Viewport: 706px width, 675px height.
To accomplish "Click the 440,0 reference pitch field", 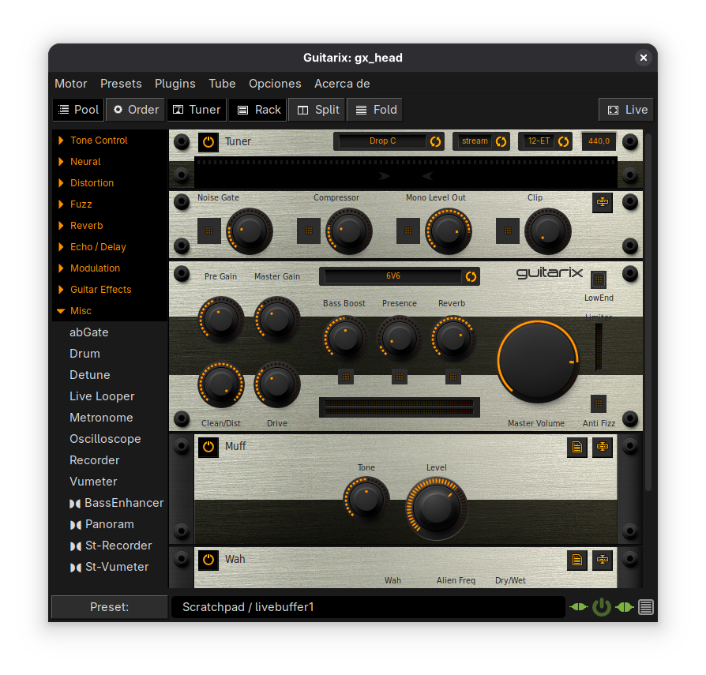I will [x=599, y=141].
